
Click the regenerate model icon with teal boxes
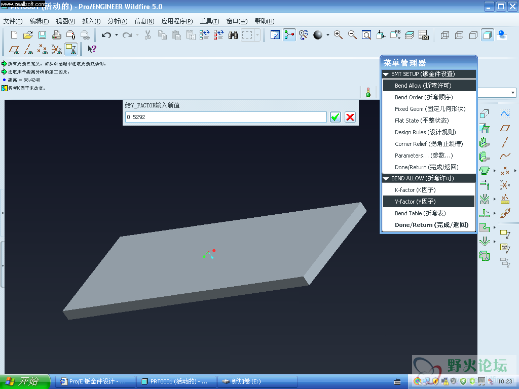pos(204,35)
